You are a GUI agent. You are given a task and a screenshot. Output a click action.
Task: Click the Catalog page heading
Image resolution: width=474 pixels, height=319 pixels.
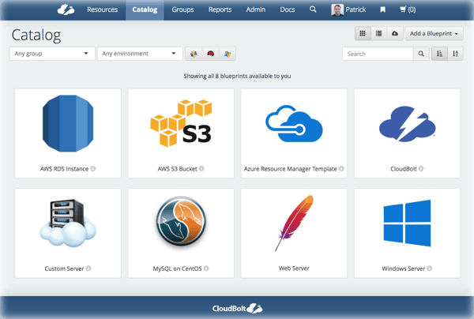[x=36, y=35]
